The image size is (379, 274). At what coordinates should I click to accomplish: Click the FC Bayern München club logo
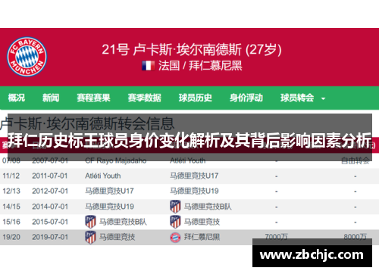(x=27, y=57)
